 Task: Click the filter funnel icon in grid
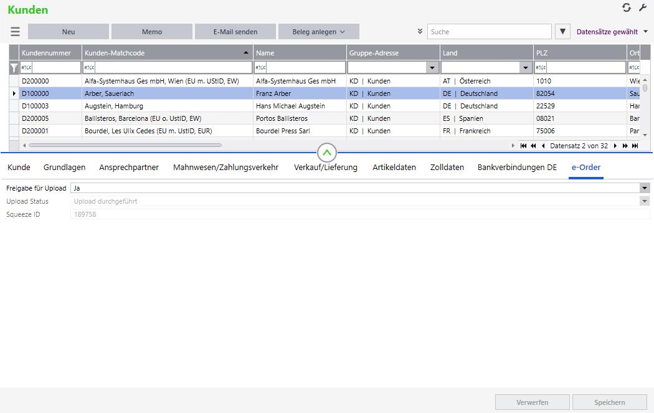point(14,68)
